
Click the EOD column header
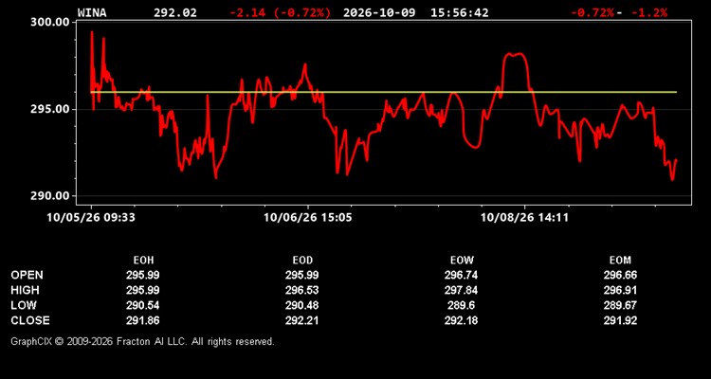(x=302, y=261)
